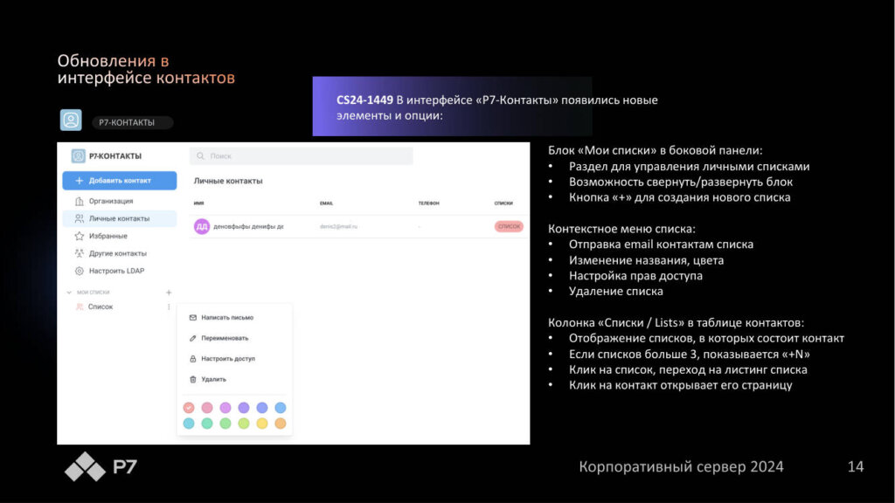Click the star icon next to Избранные

click(x=80, y=236)
